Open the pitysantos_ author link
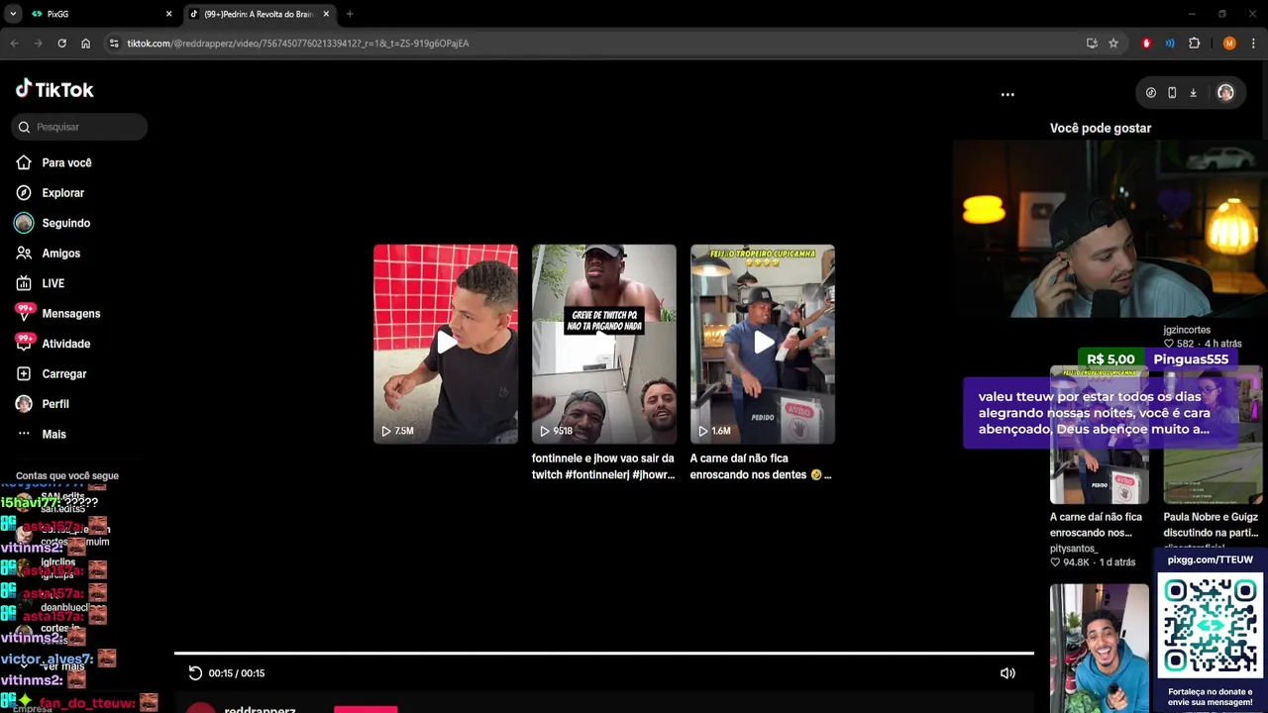 point(1074,549)
